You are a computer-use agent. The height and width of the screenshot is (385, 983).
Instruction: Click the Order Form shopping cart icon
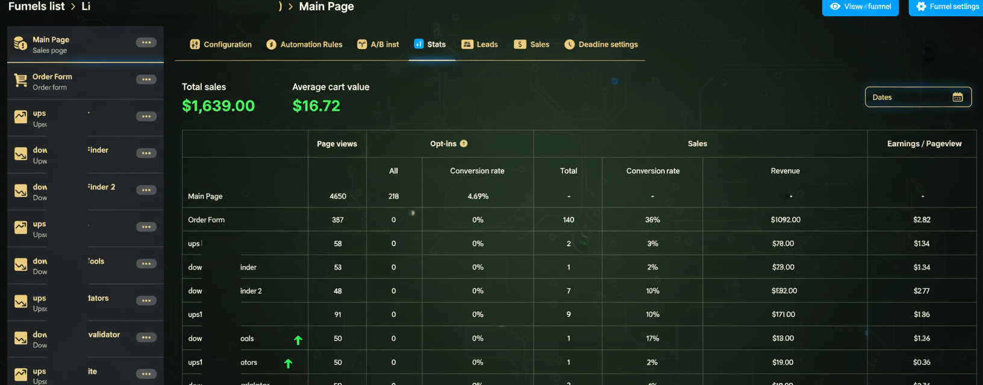20,81
